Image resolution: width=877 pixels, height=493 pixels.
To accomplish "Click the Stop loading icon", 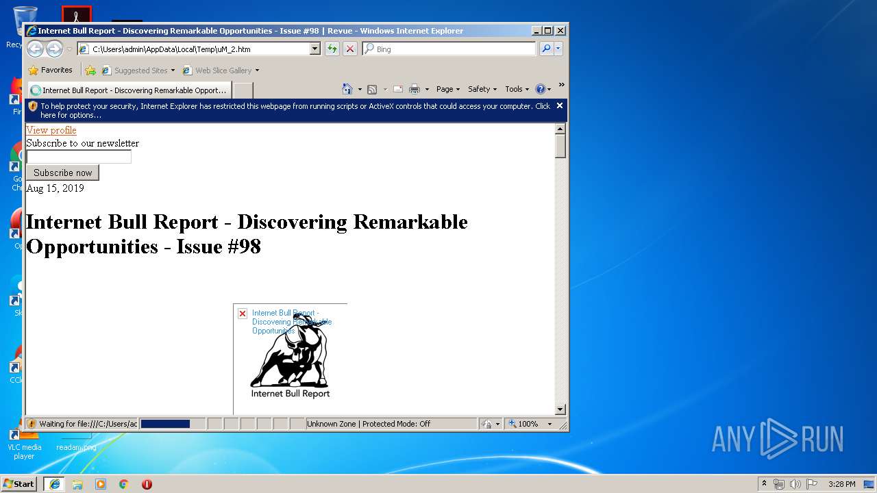I will pyautogui.click(x=350, y=49).
